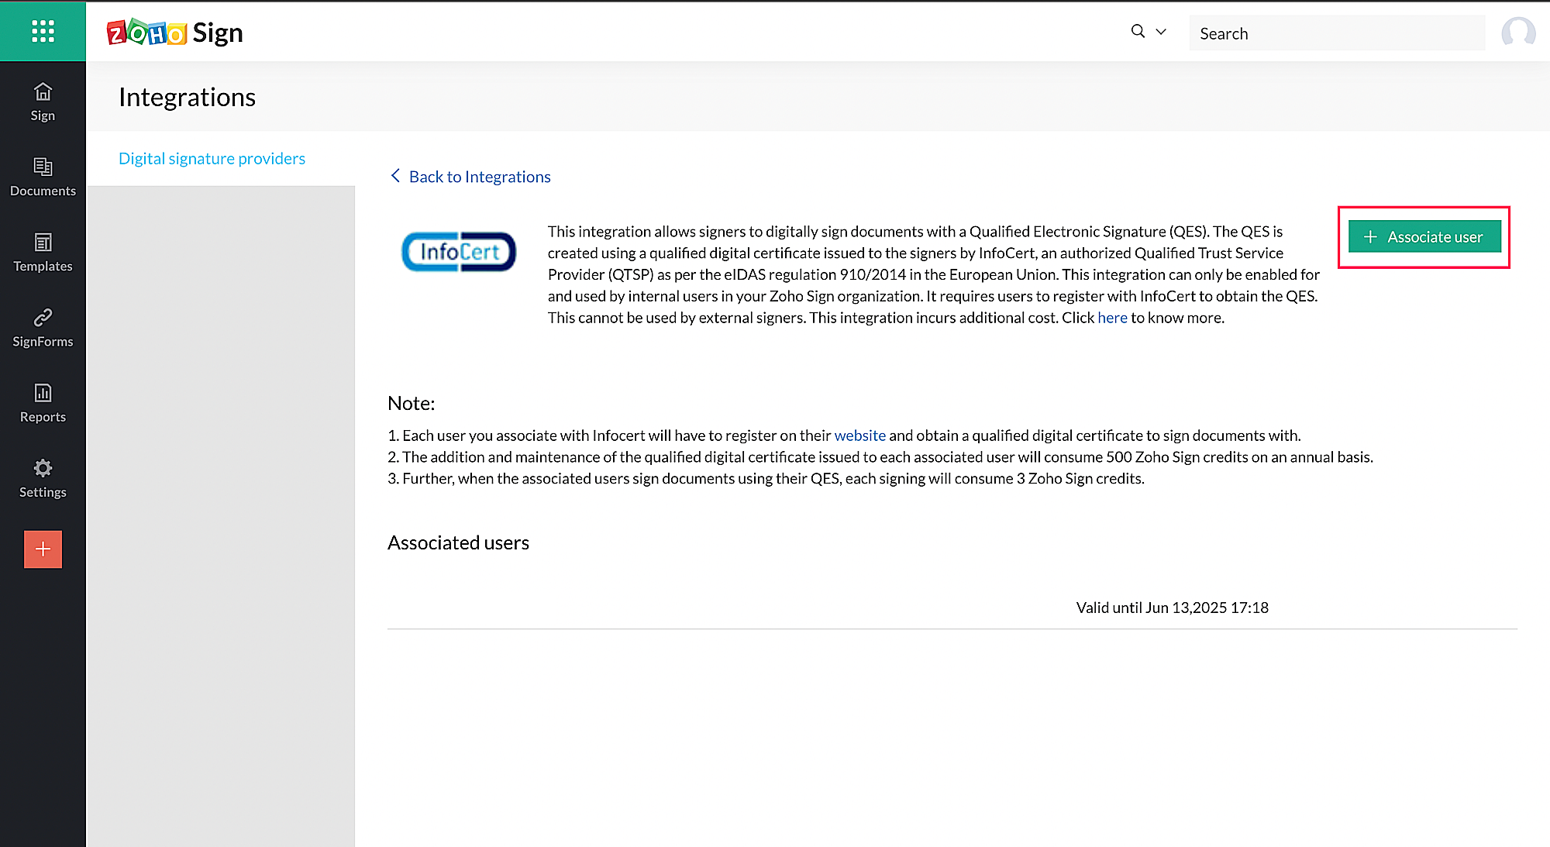The image size is (1550, 847).
Task: Click the user profile avatar
Action: 1517,33
